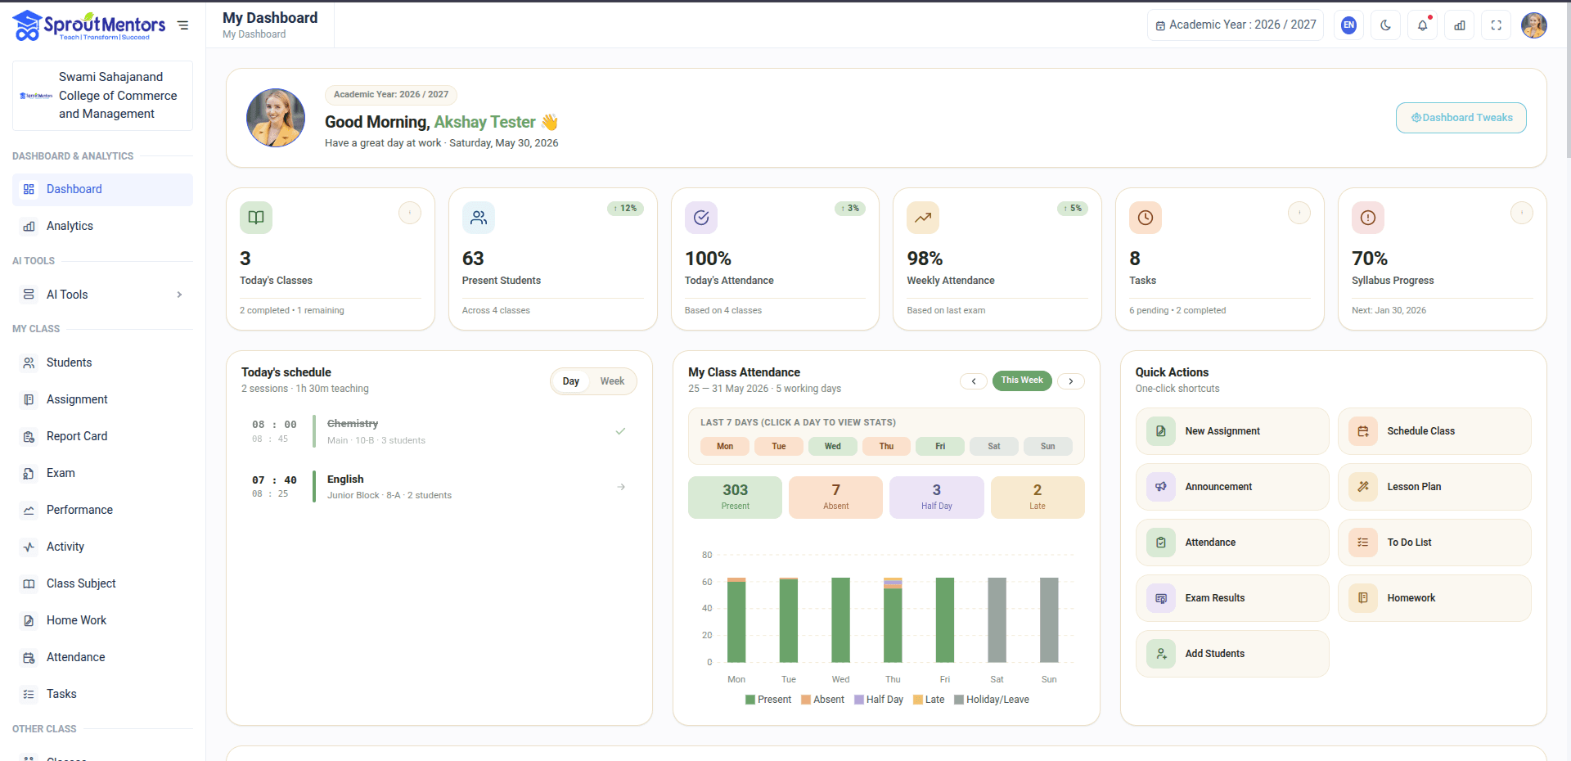The height and width of the screenshot is (761, 1571).
Task: Open Assignment in sidebar
Action: (x=102, y=399)
